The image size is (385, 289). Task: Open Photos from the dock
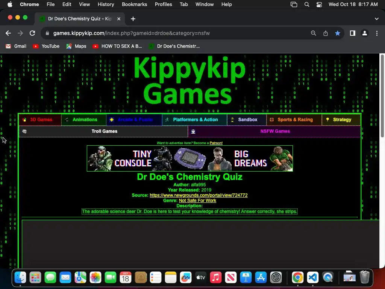[95, 278]
